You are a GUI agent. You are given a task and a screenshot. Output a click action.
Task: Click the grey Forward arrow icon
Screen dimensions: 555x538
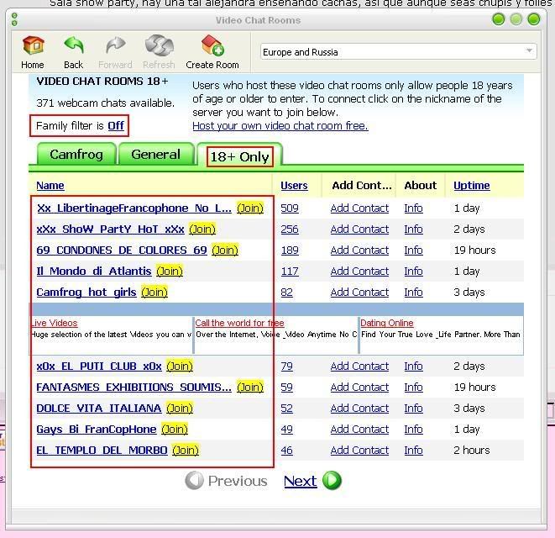pyautogui.click(x=115, y=45)
